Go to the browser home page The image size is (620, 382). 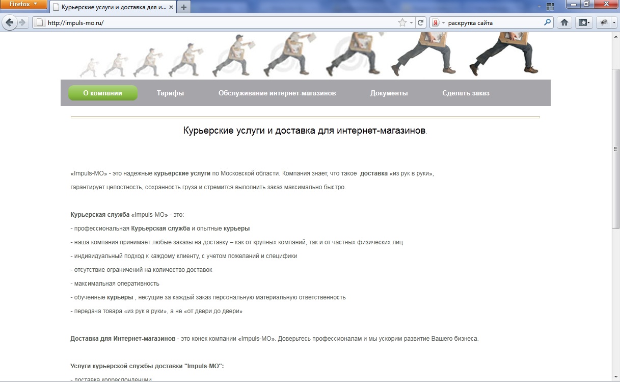tap(564, 22)
